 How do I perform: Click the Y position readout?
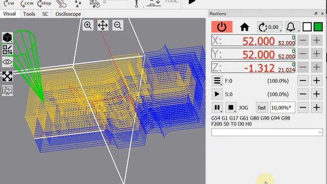253,54
